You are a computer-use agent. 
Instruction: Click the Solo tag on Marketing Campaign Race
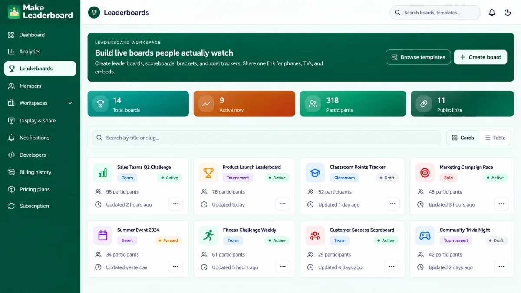448,178
